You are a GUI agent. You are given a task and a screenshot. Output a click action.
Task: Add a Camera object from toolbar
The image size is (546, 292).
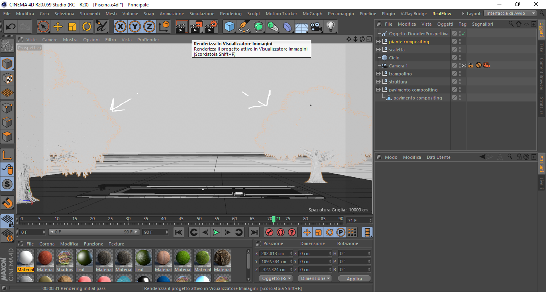click(316, 27)
